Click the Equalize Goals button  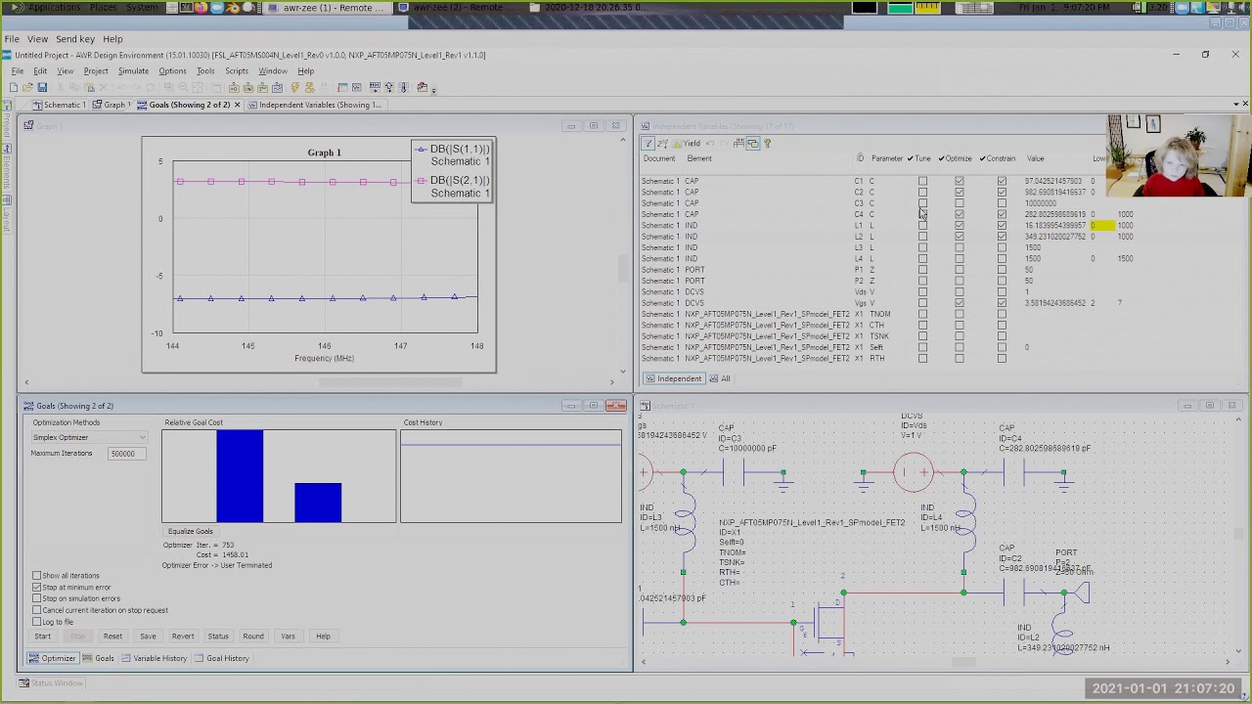pyautogui.click(x=190, y=532)
